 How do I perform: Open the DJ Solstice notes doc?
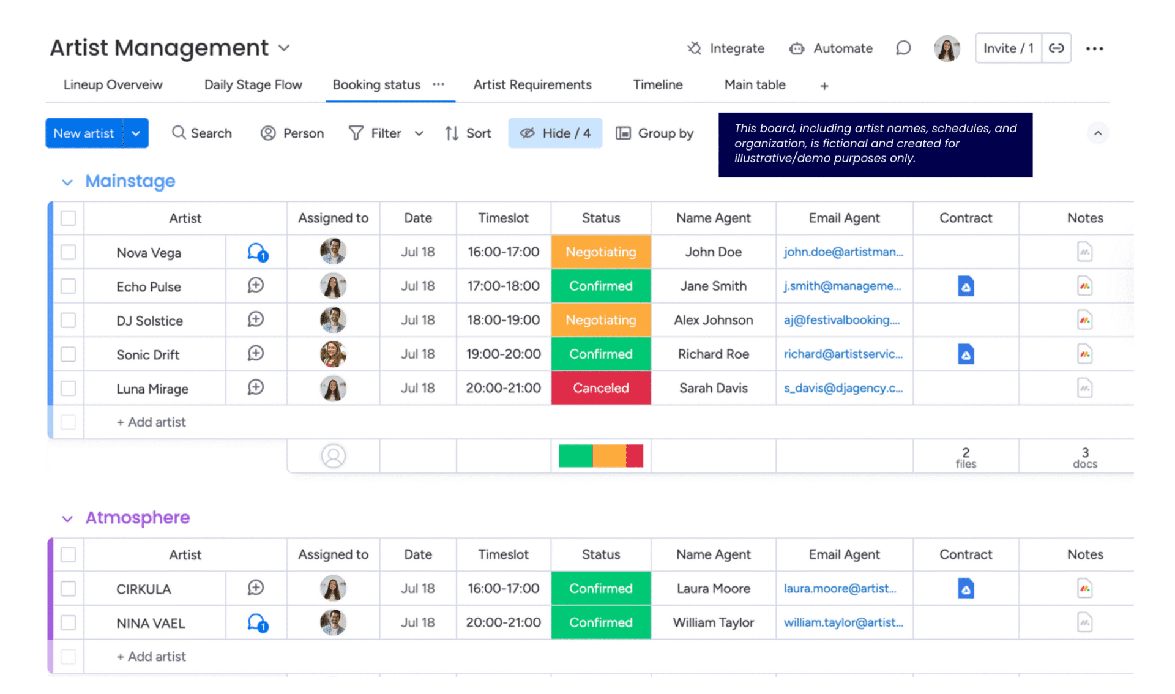1084,320
